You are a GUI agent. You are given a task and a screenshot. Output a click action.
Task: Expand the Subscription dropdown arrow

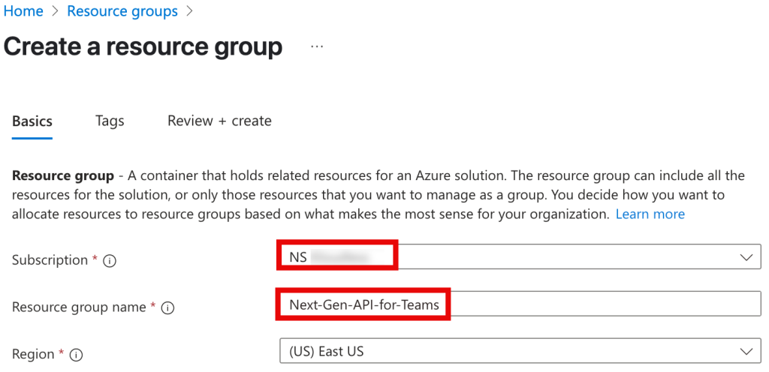tap(746, 257)
